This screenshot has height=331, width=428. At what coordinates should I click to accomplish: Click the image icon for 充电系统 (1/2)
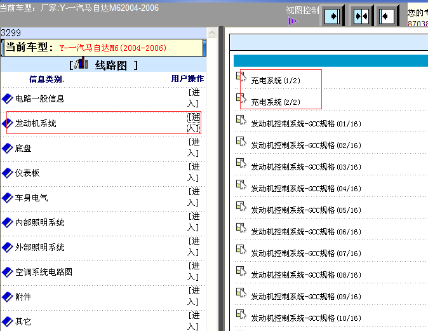pos(241,76)
